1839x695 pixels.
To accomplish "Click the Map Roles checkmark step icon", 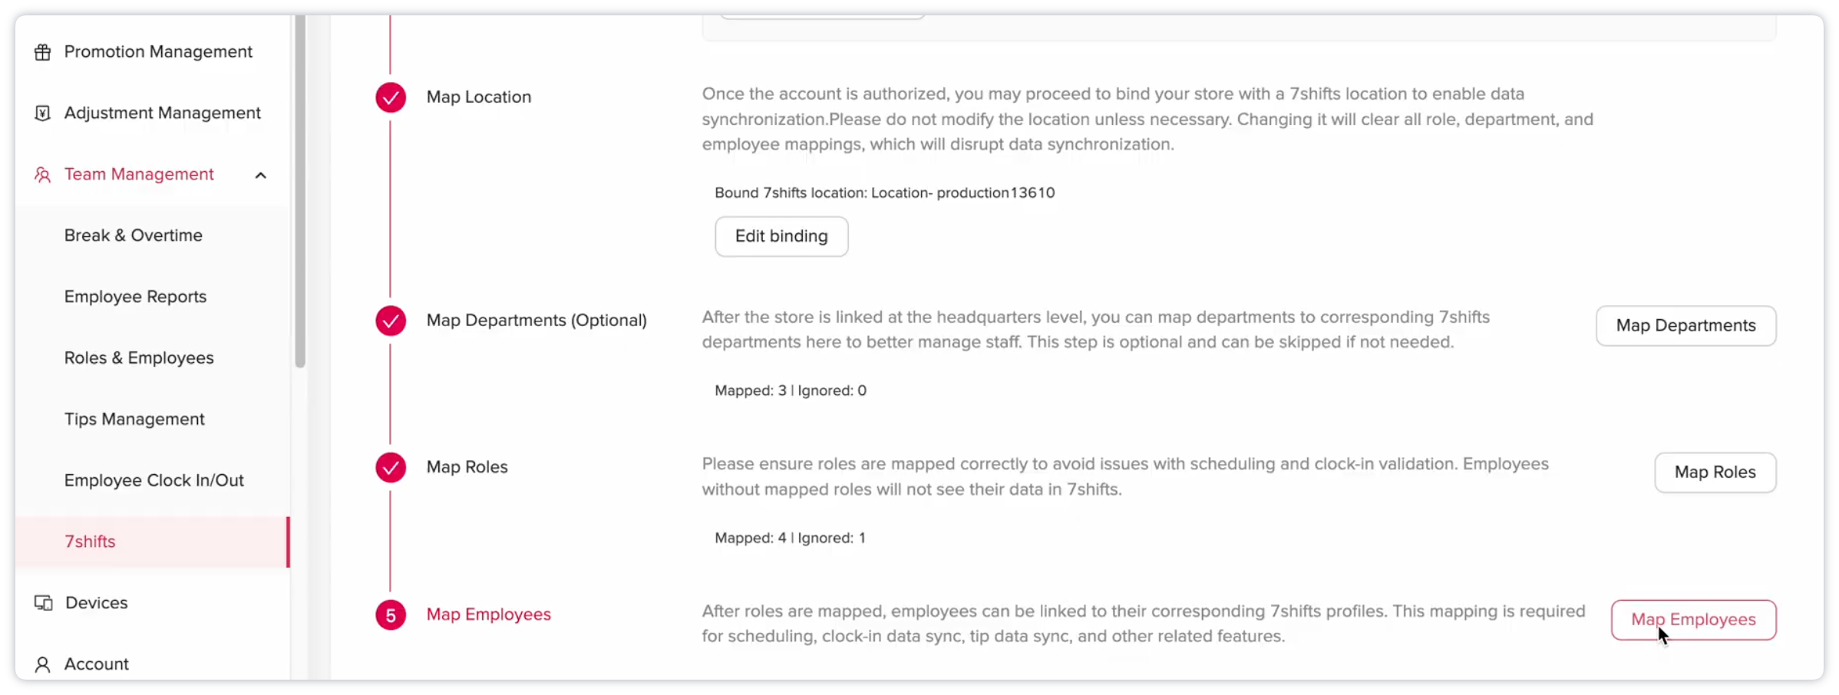I will (x=391, y=467).
